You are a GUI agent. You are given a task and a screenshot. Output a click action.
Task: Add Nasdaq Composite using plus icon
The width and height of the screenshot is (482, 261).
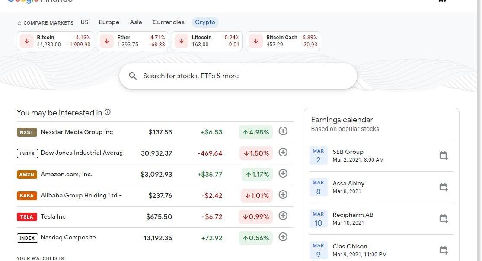click(x=283, y=237)
